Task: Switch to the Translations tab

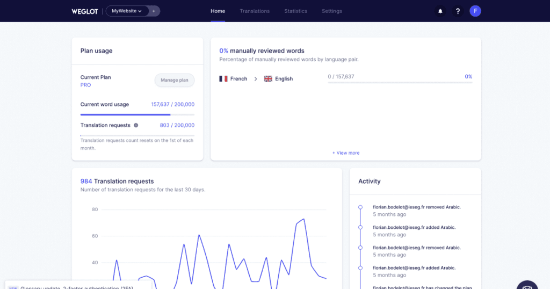Action: pos(255,11)
